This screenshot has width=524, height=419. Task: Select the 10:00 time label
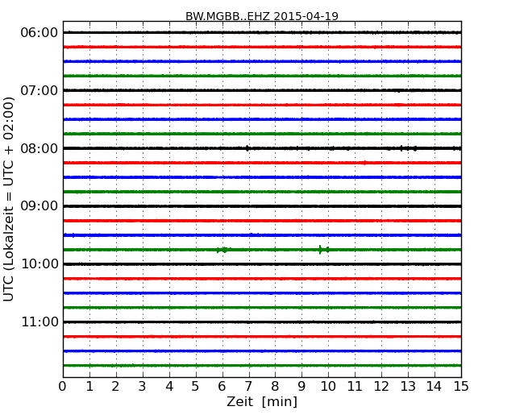(40, 264)
